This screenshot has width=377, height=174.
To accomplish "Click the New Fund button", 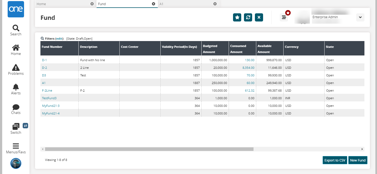I will click(x=358, y=160).
